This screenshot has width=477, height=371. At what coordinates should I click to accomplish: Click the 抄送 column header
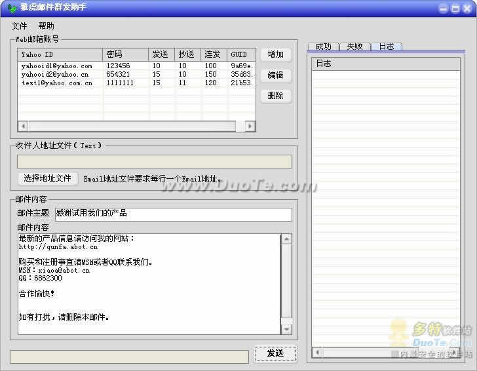coord(187,55)
